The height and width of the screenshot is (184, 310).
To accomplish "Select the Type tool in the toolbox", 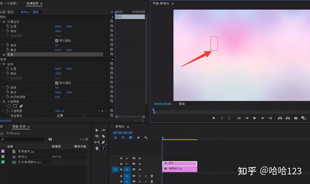I will 103,148.
